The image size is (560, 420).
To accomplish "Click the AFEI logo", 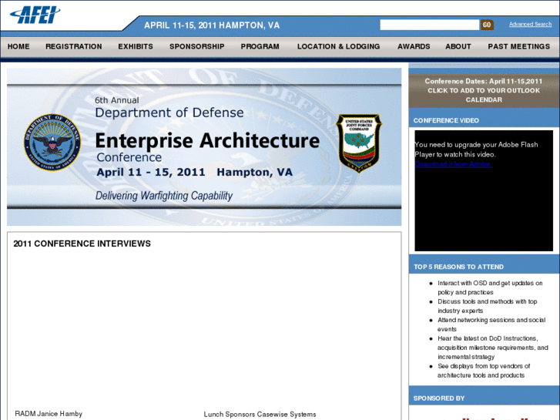I will [35, 15].
